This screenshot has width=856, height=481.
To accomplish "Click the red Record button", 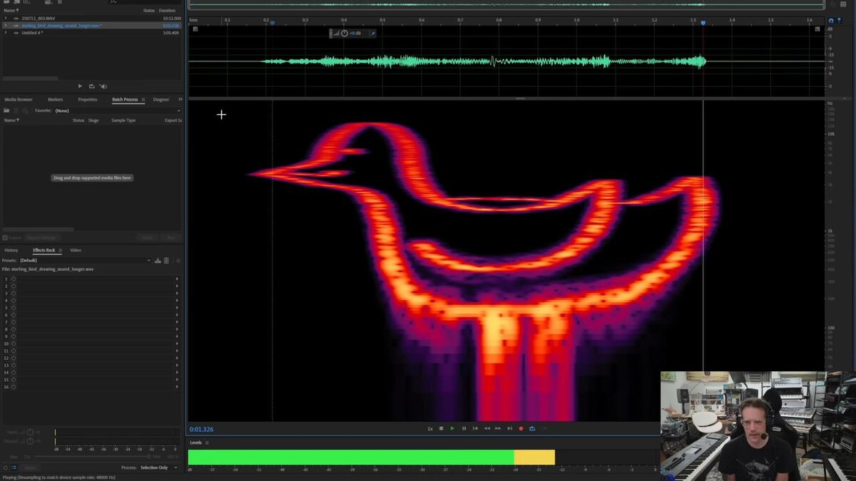I will [521, 428].
